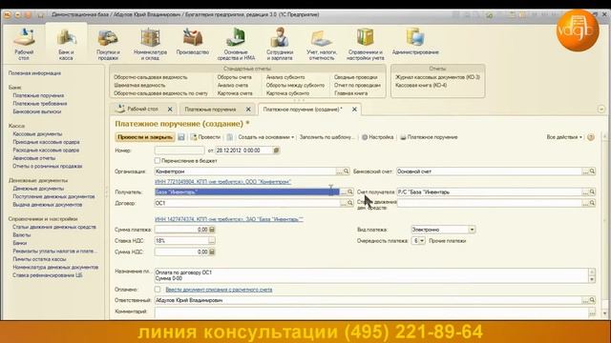Screen dimensions: 611x343
Task: Open the calculator for Сумма платежа
Action: coord(212,230)
